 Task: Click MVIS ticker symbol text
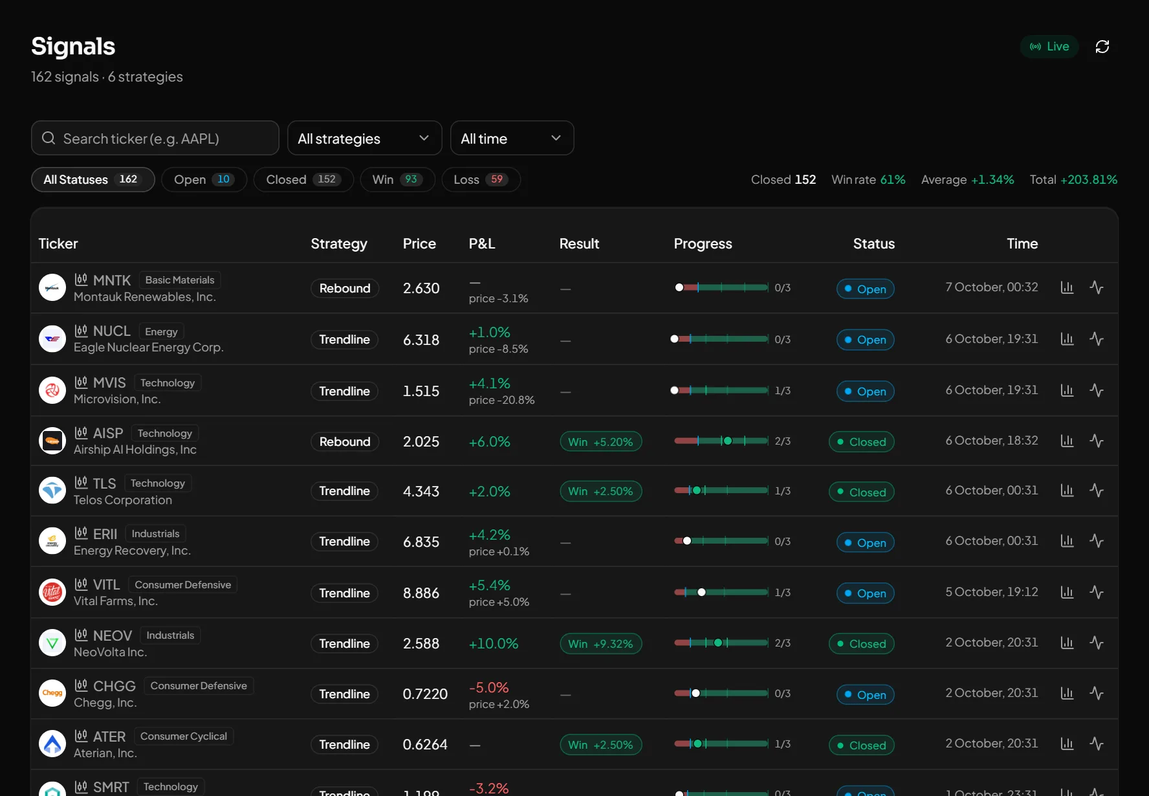[x=109, y=382]
